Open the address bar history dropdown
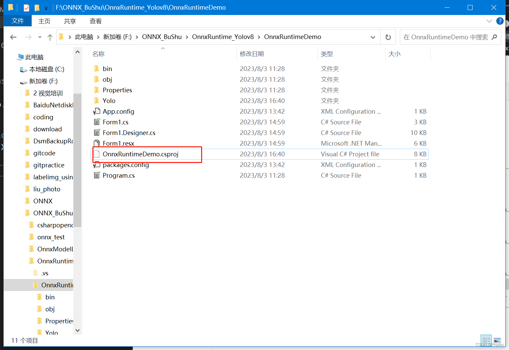Image resolution: width=509 pixels, height=350 pixels. pyautogui.click(x=373, y=37)
